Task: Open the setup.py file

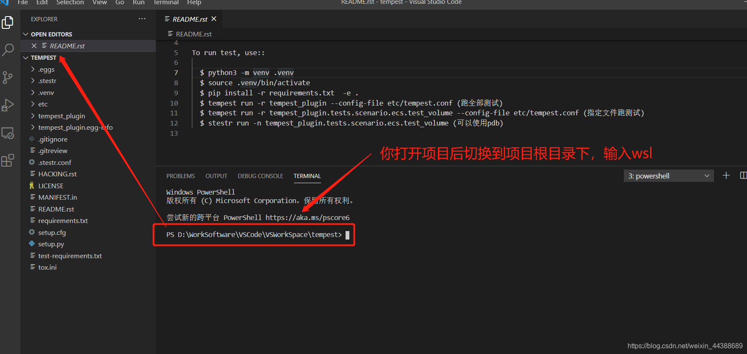Action: (51, 244)
